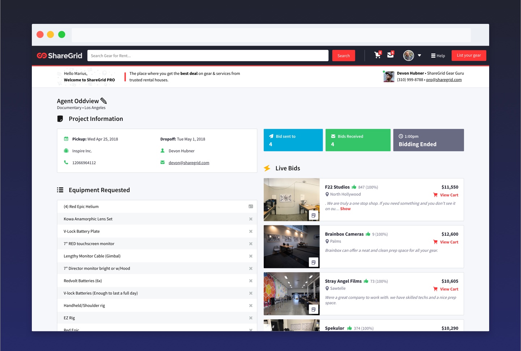Click the lightning bolt icon beside Live Bids
Viewport: 521px width, 351px height.
pos(268,168)
